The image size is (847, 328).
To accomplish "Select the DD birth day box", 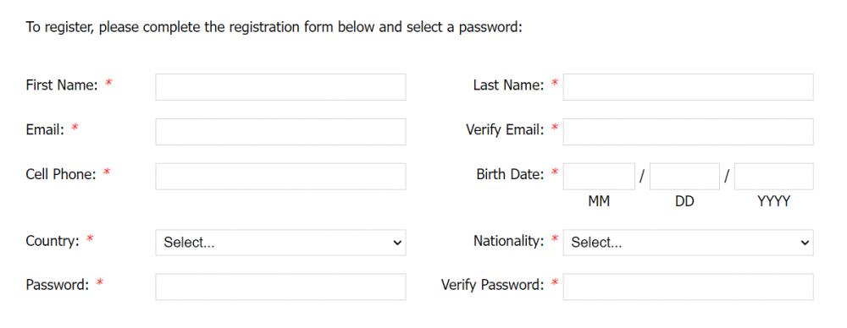I will [684, 177].
